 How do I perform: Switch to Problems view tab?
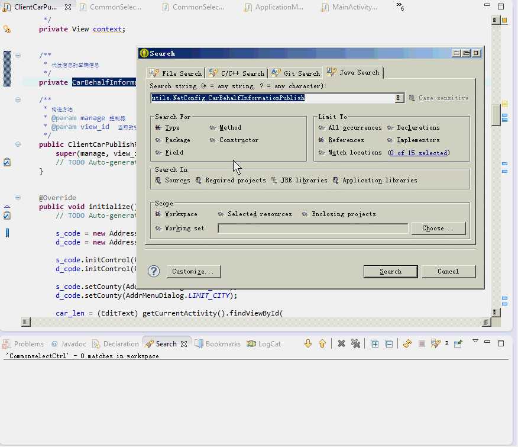coord(23,344)
